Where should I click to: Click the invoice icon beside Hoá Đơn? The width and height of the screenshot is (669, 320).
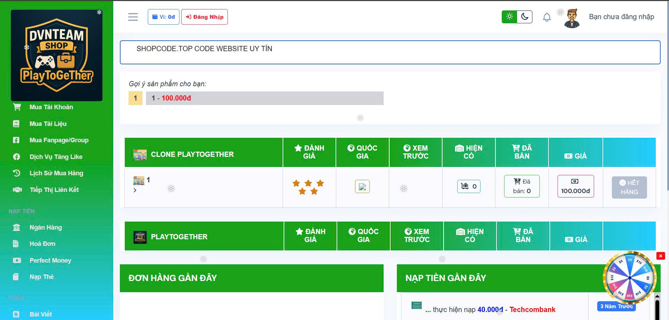[16, 243]
